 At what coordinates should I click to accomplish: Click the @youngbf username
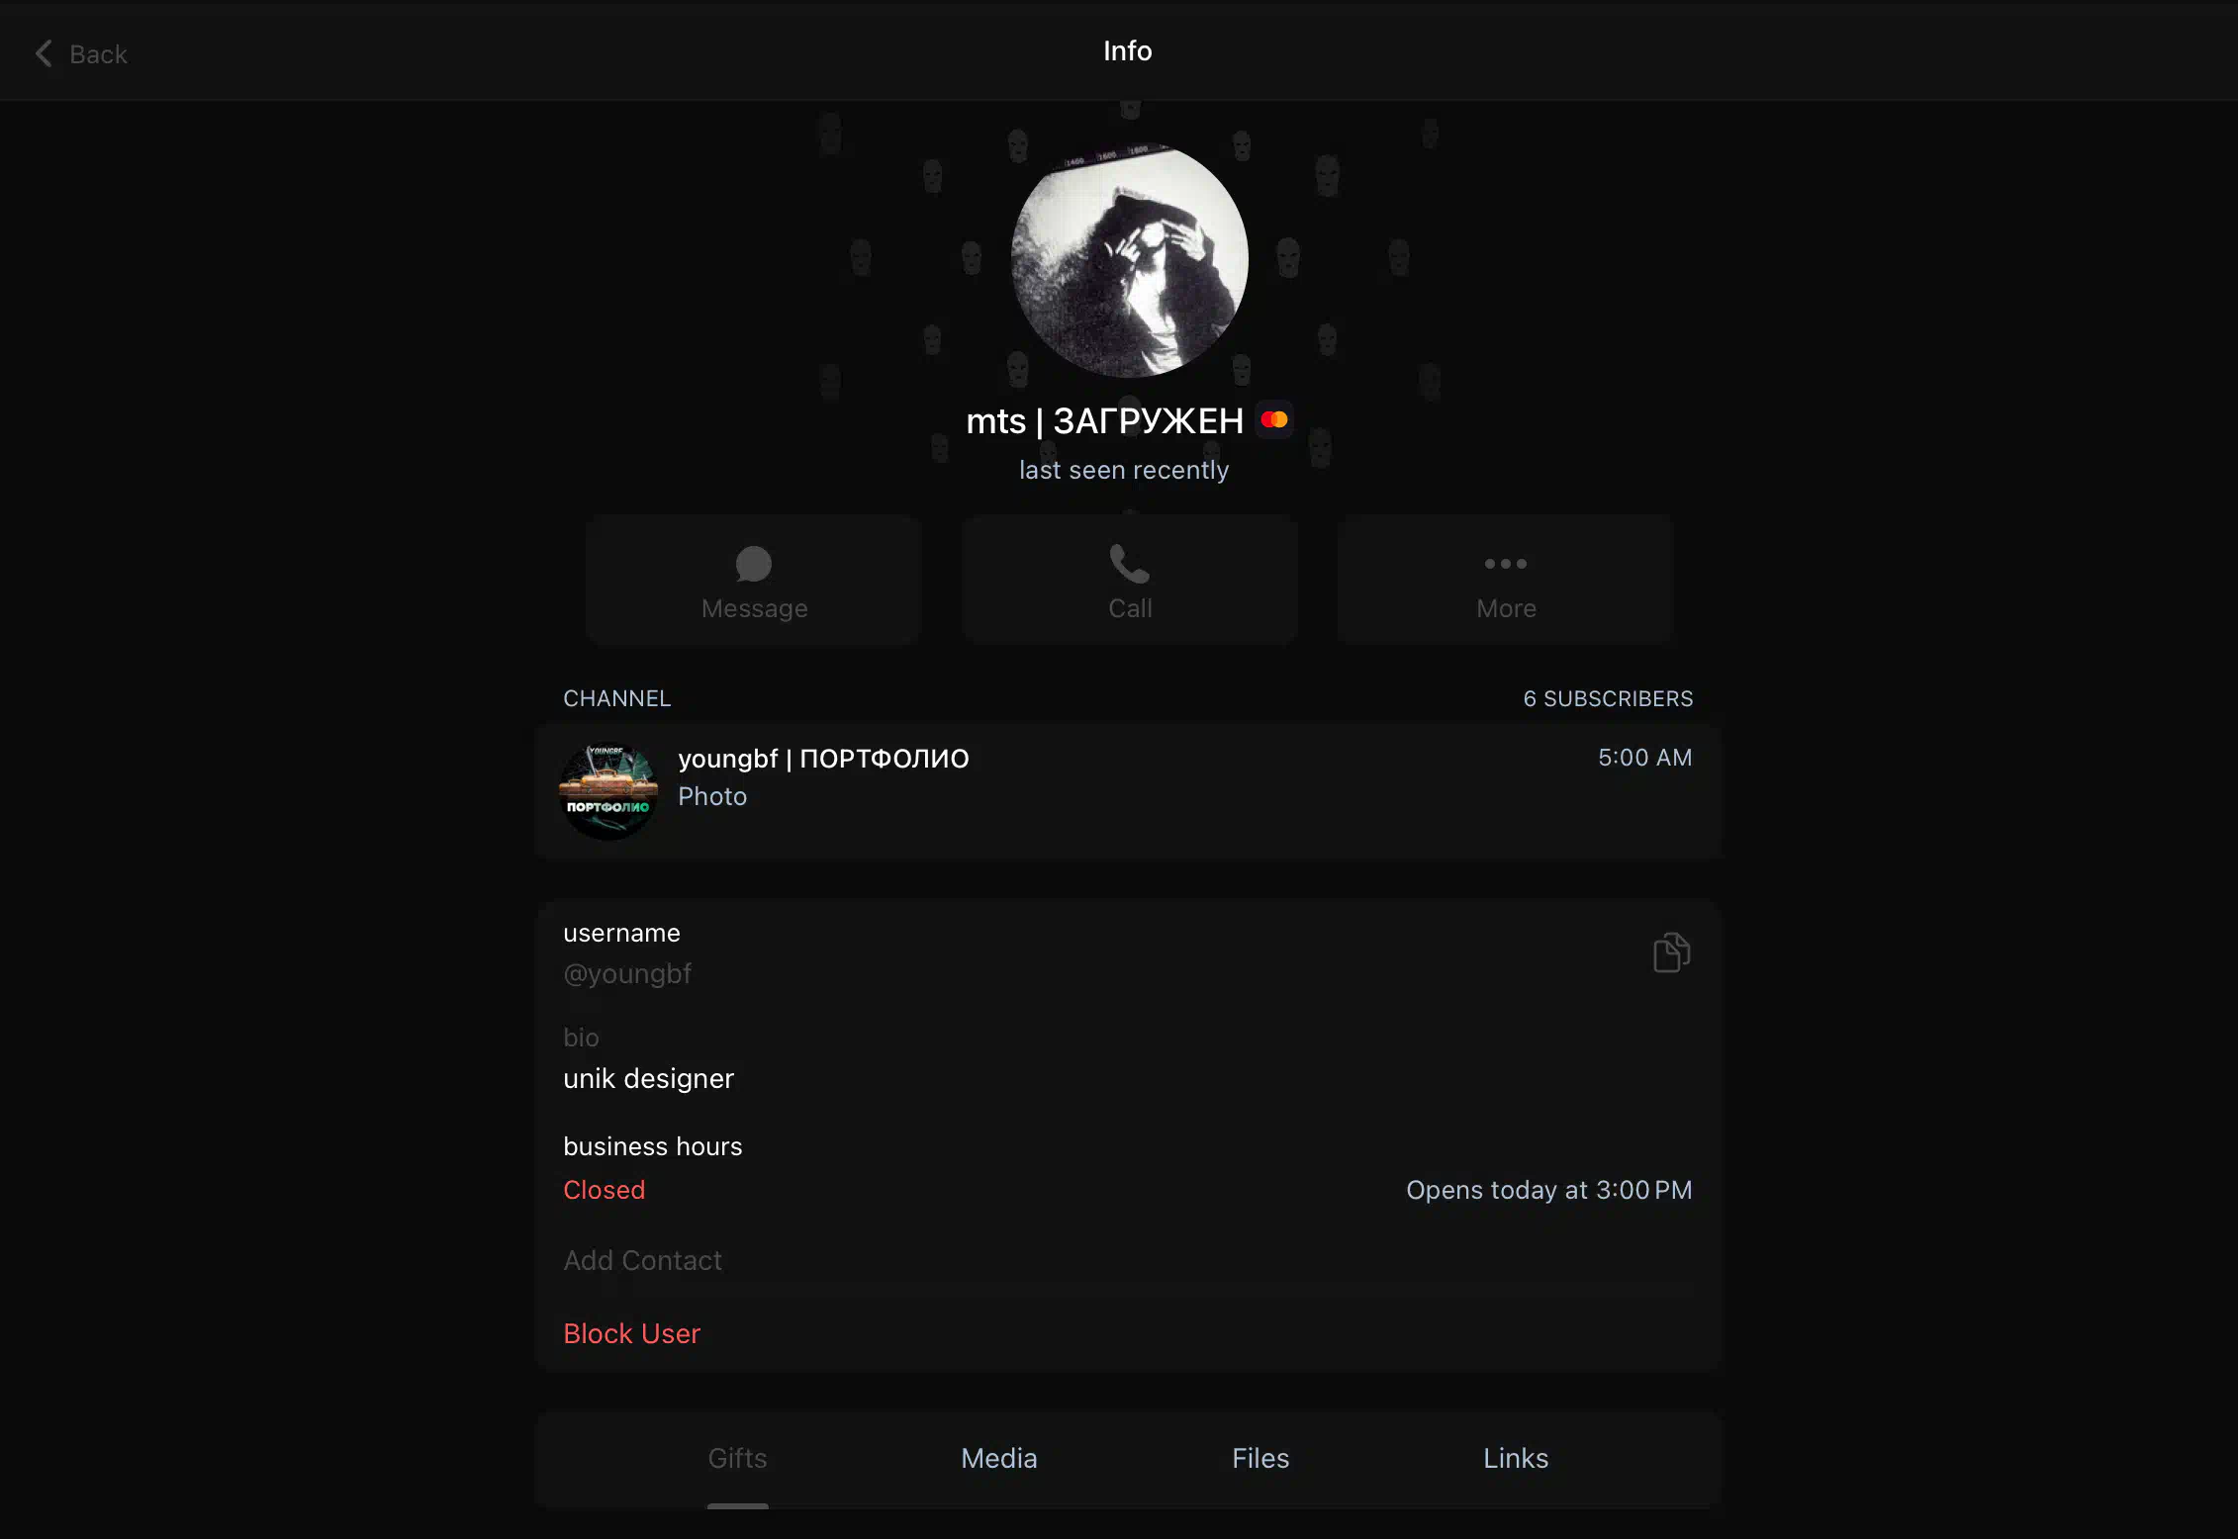pos(627,974)
